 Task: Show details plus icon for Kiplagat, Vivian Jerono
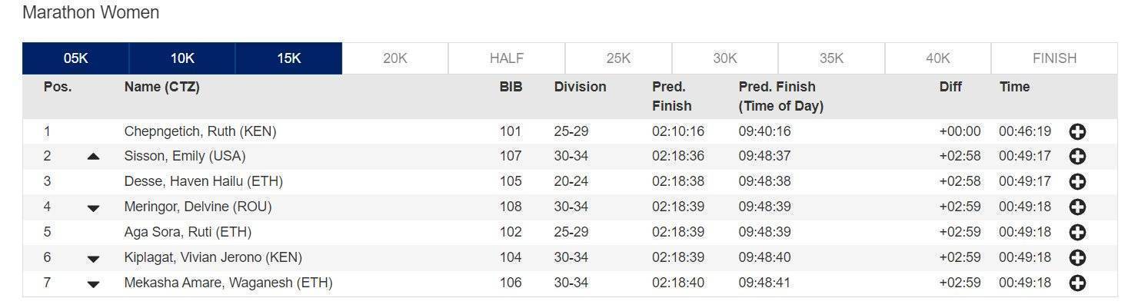click(1077, 258)
